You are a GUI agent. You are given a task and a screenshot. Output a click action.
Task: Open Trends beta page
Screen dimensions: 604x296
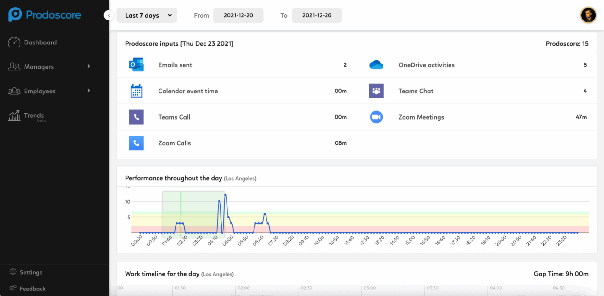point(34,116)
